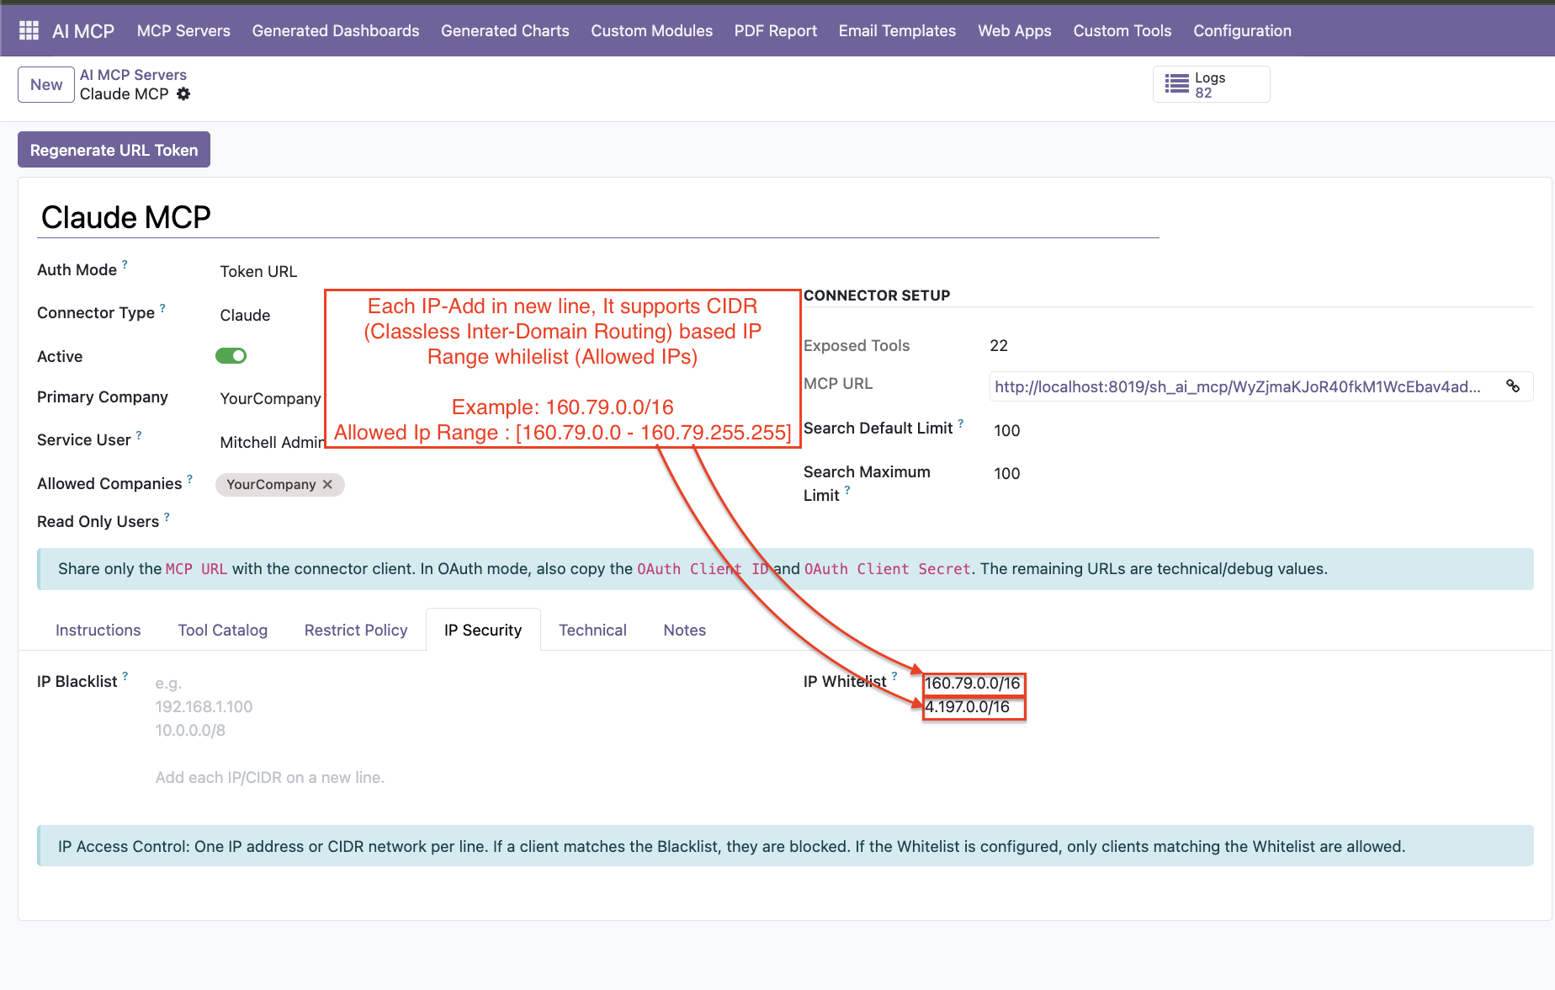Viewport: 1555px width, 990px height.
Task: Show IP Blacklist help tooltip
Action: coord(125,676)
